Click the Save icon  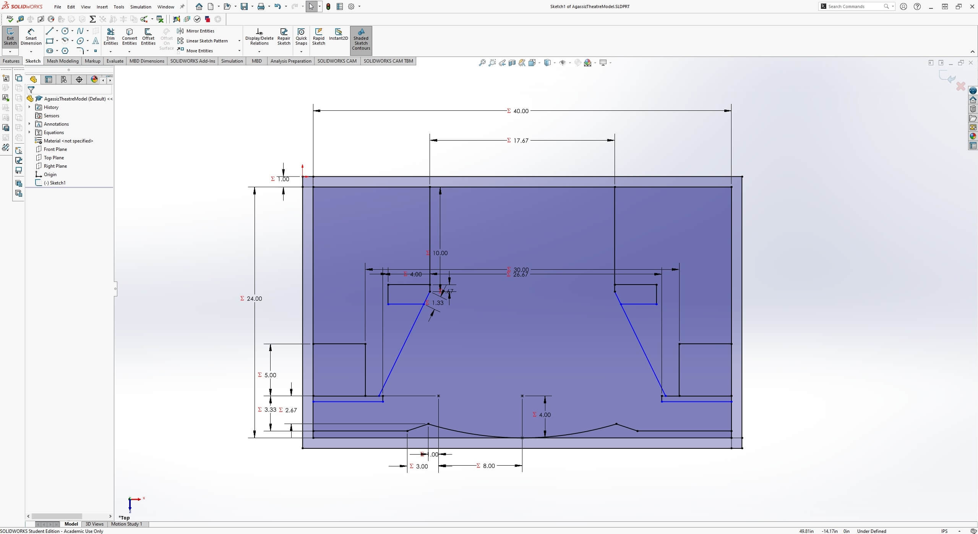click(x=244, y=6)
